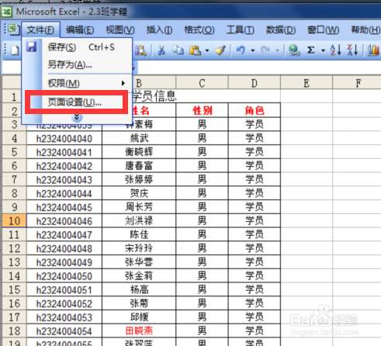Open the Undo history dropdown arrow
Image resolution: width=381 pixels, height=346 pixels.
(253, 50)
